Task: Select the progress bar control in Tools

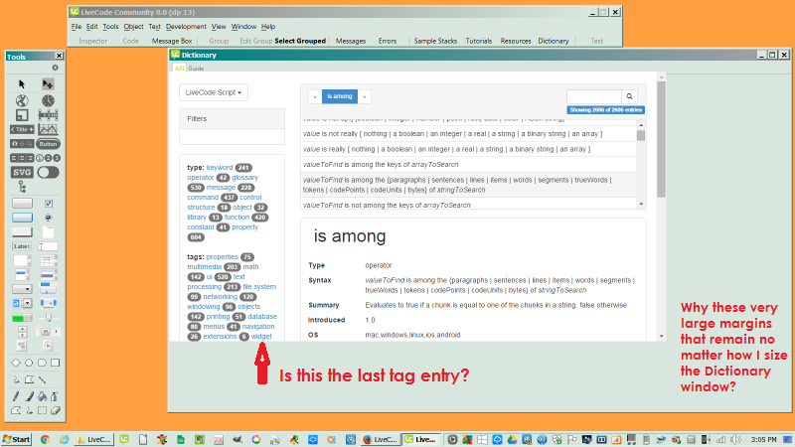Action: tap(21, 318)
